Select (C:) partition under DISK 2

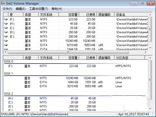[x=10, y=102]
